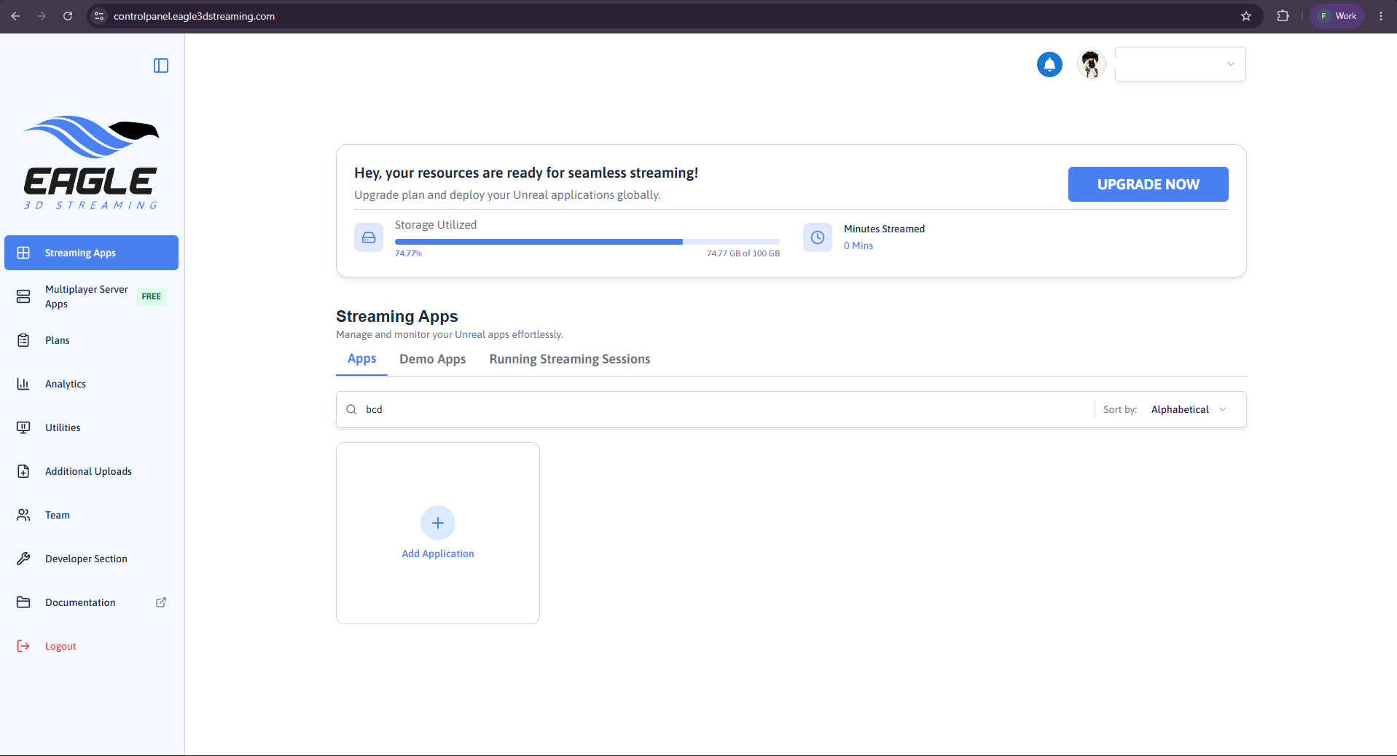Viewport: 1397px width, 756px height.
Task: Click the Plans clipboard icon
Action: tap(23, 340)
